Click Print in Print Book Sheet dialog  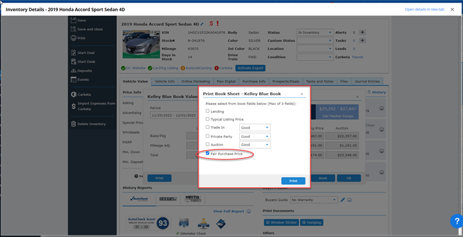coord(293,181)
